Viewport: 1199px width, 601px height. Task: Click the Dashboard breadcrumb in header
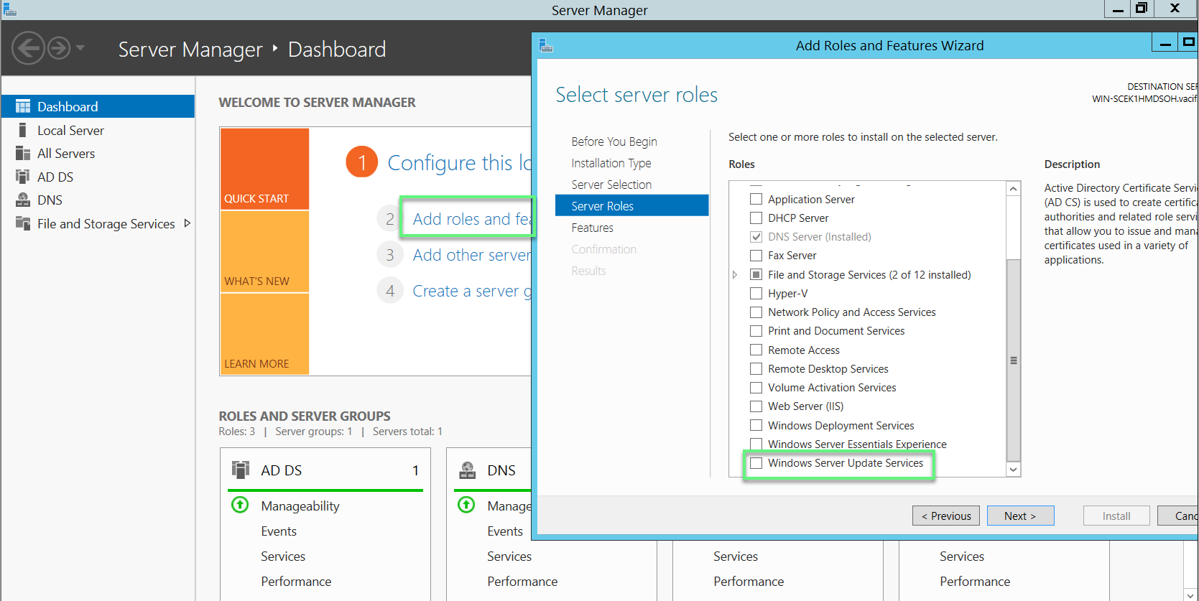(x=337, y=50)
